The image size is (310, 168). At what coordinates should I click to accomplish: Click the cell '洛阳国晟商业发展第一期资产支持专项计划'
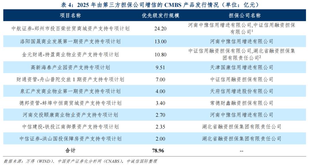(x=70, y=41)
